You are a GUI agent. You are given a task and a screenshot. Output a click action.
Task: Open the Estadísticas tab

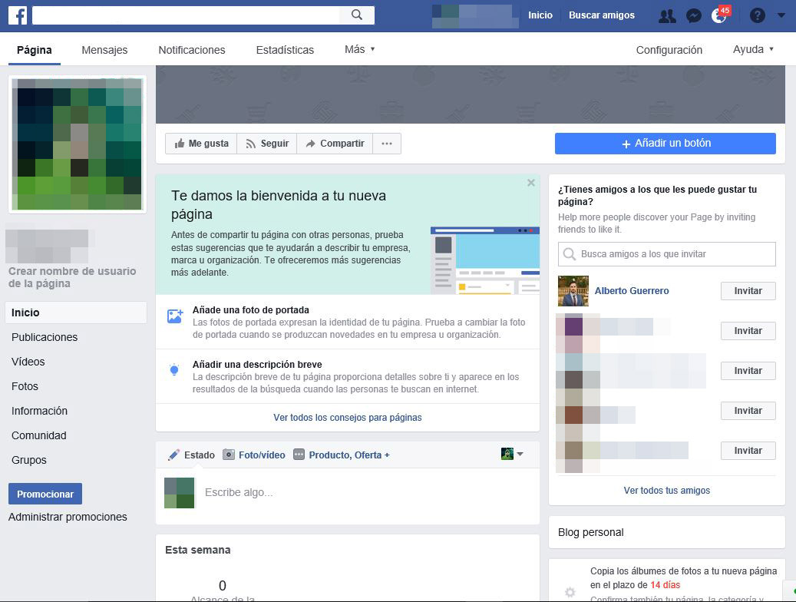[x=285, y=50]
